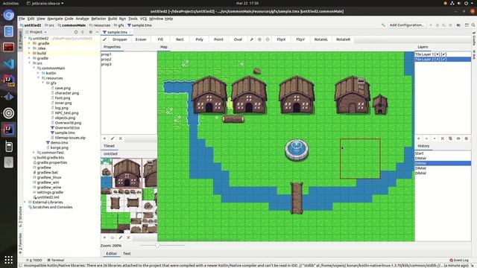Hide the Project panel with minimize icon
The image size is (477, 268).
click(x=97, y=32)
